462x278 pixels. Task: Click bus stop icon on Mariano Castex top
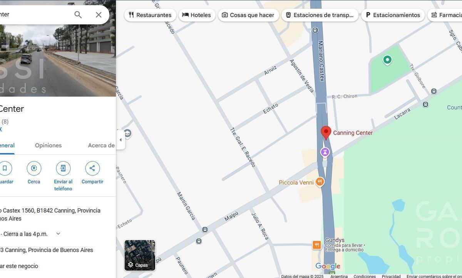point(315,30)
